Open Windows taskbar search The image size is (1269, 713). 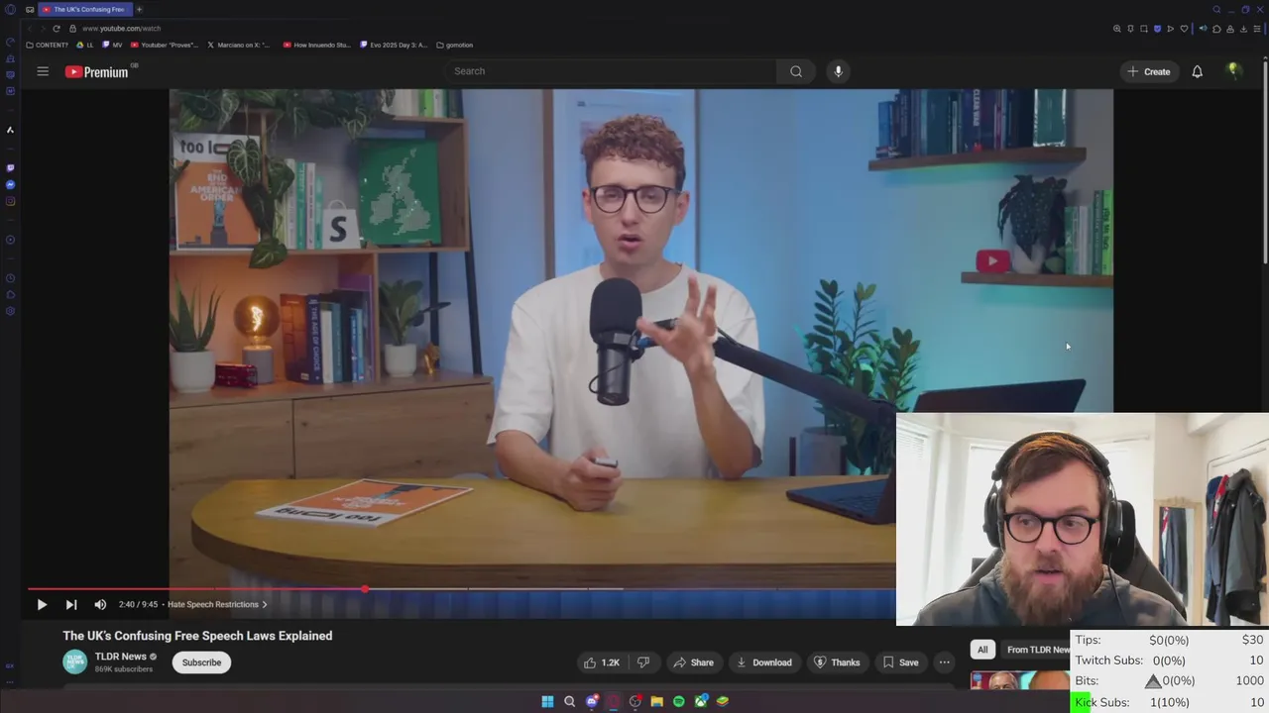[x=569, y=701]
